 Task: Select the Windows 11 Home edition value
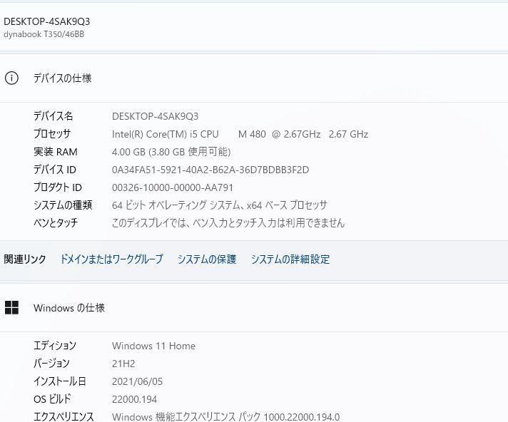pos(154,346)
